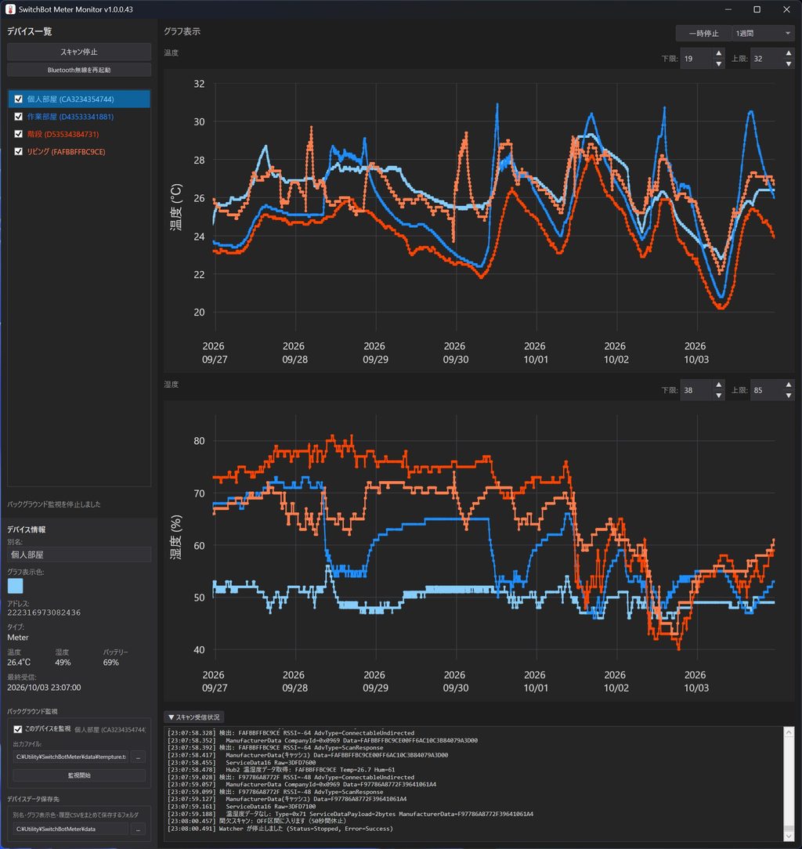Image resolution: width=802 pixels, height=849 pixels.
Task: Click the temperature 下限 input showing 19
Action: (697, 59)
